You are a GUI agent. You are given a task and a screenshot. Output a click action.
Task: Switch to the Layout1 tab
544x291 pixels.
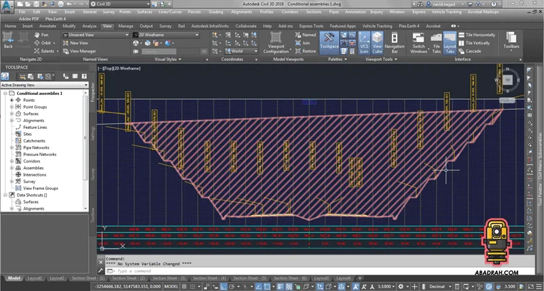(x=35, y=278)
